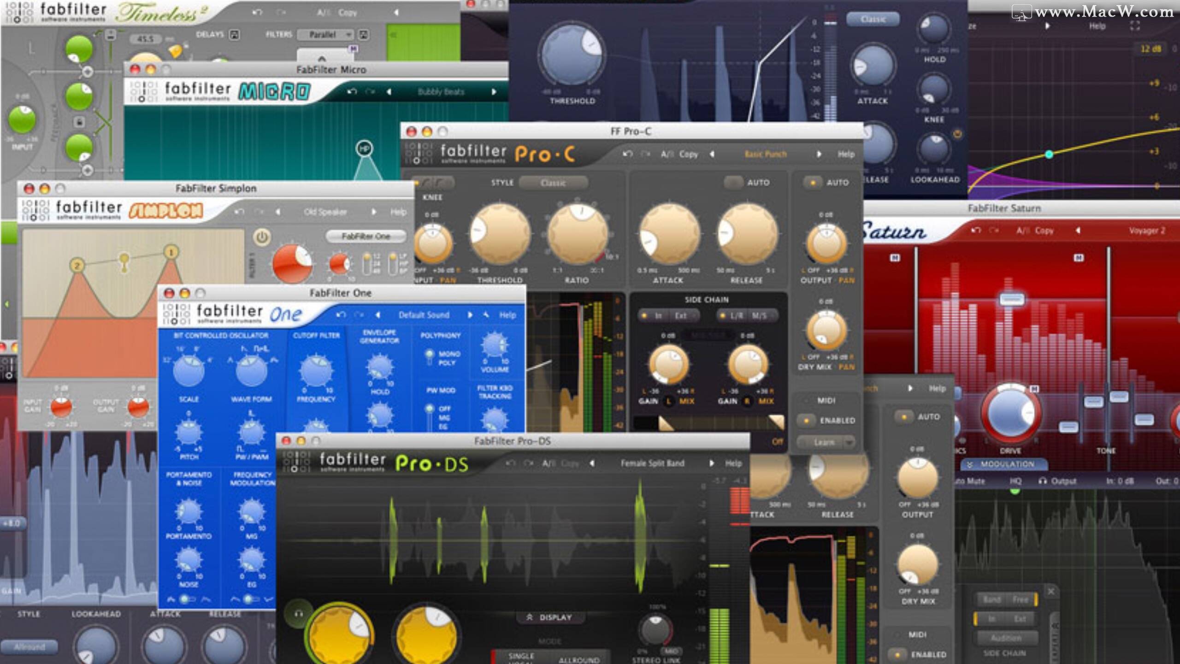1180x664 pixels.
Task: Click the HQ button below Saturn
Action: point(1015,481)
